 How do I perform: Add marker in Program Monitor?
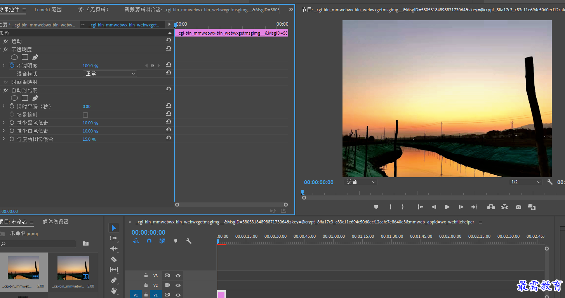[x=376, y=207]
